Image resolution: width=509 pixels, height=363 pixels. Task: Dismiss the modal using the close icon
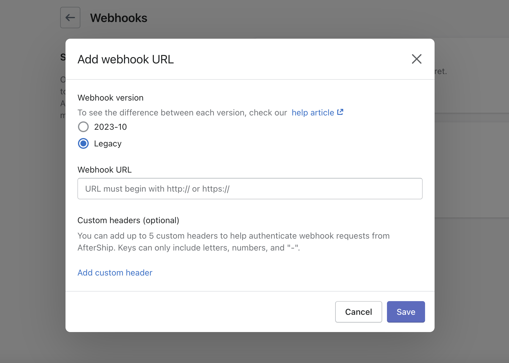pyautogui.click(x=417, y=59)
